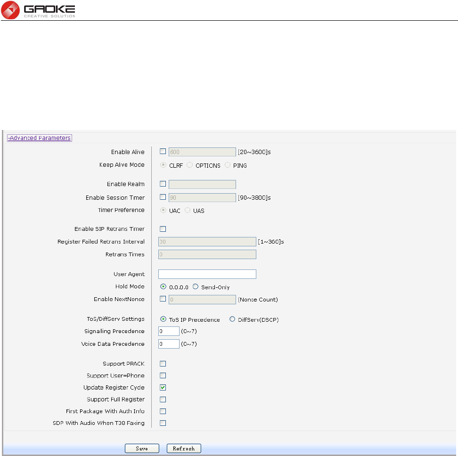Image resolution: width=458 pixels, height=456 pixels.
Task: Click the Retrans Times field
Action: (207, 254)
